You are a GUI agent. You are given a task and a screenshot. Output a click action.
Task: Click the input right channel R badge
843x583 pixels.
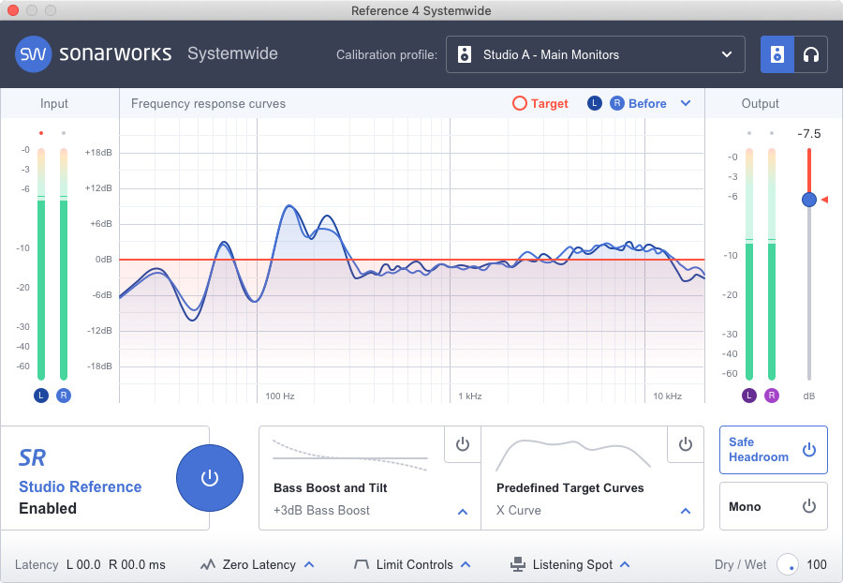coord(64,396)
